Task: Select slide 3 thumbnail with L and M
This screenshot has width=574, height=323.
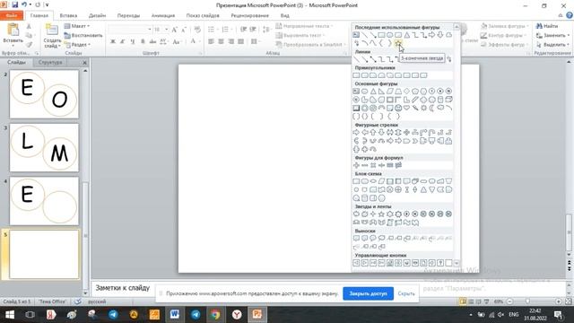Action: click(x=44, y=147)
